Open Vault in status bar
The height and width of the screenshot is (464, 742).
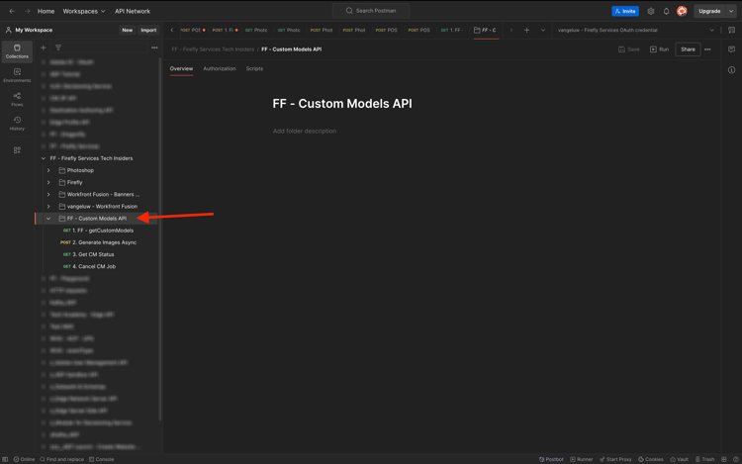pos(679,459)
